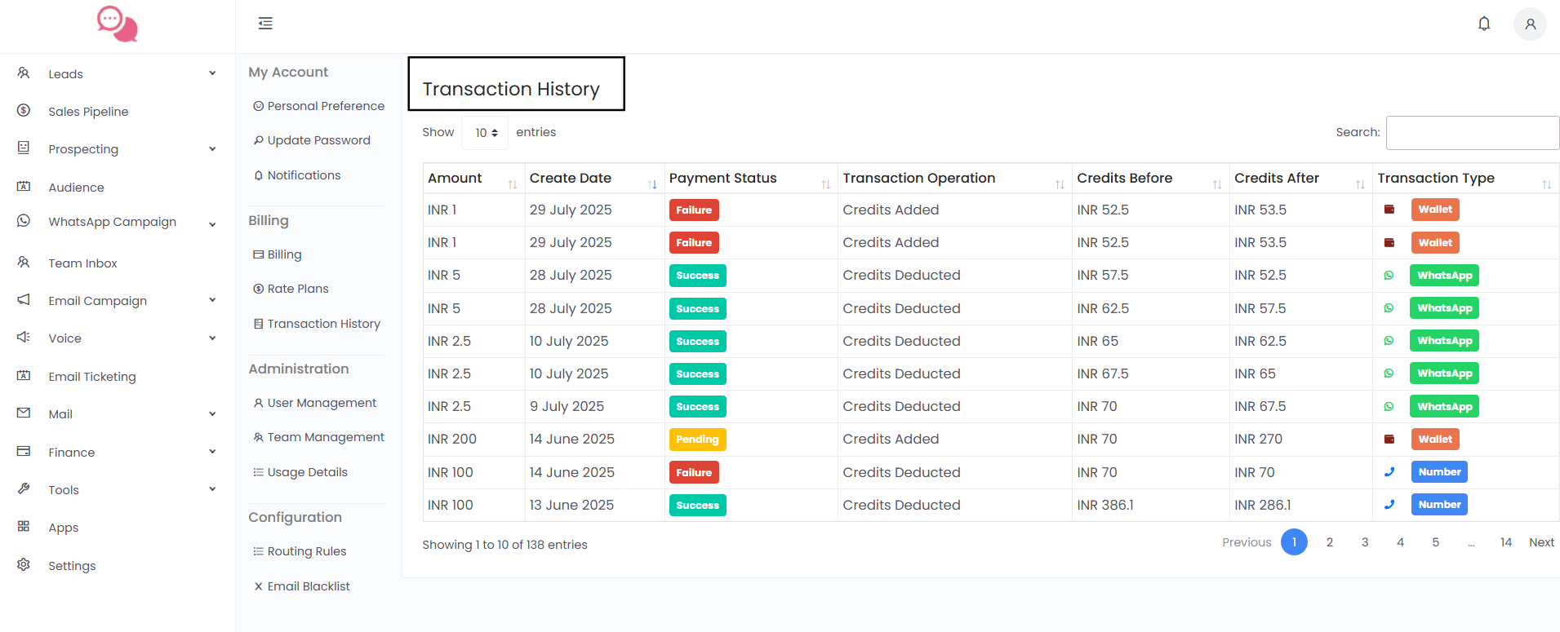The image size is (1560, 632).
Task: Open Notifications under My Account
Action: coord(297,175)
